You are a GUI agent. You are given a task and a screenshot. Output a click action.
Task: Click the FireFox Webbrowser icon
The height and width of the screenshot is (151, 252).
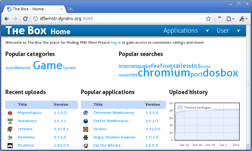(x=86, y=121)
